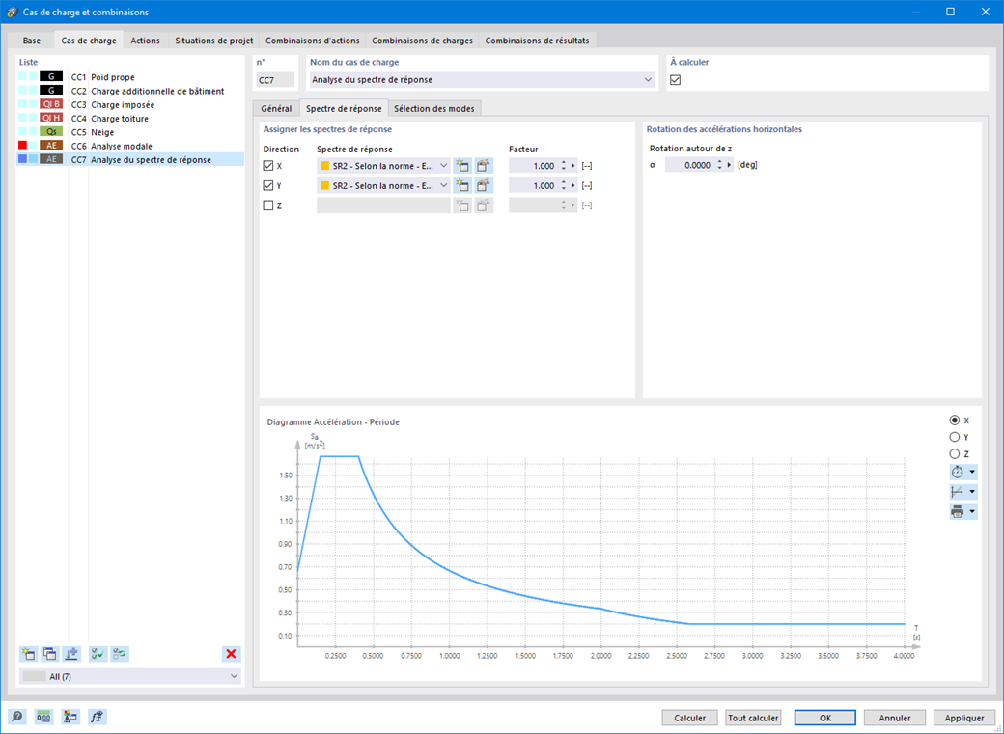Open the Situations de projet tab
Viewport: 1004px width, 734px height.
[214, 41]
